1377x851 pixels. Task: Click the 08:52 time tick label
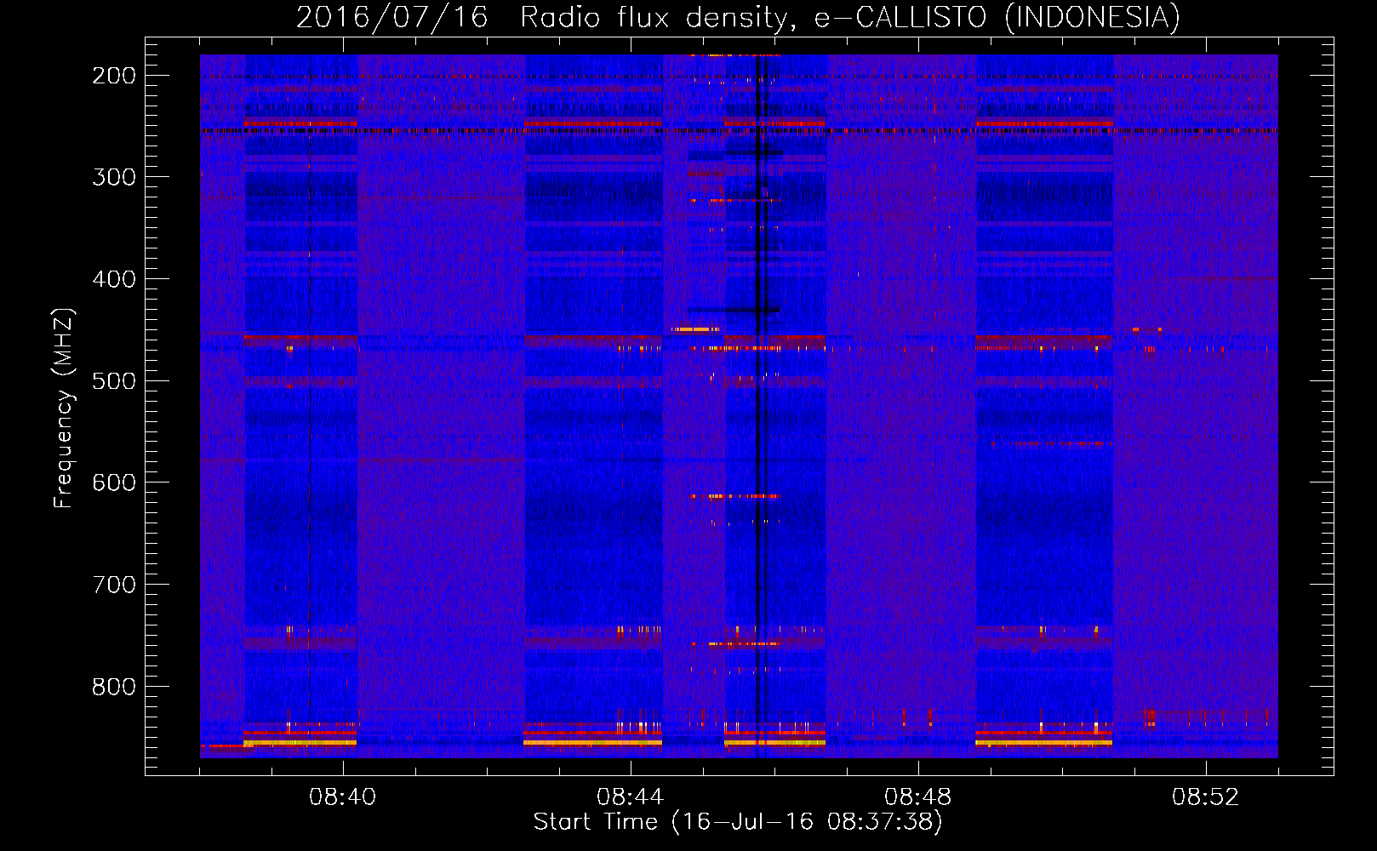click(1205, 797)
